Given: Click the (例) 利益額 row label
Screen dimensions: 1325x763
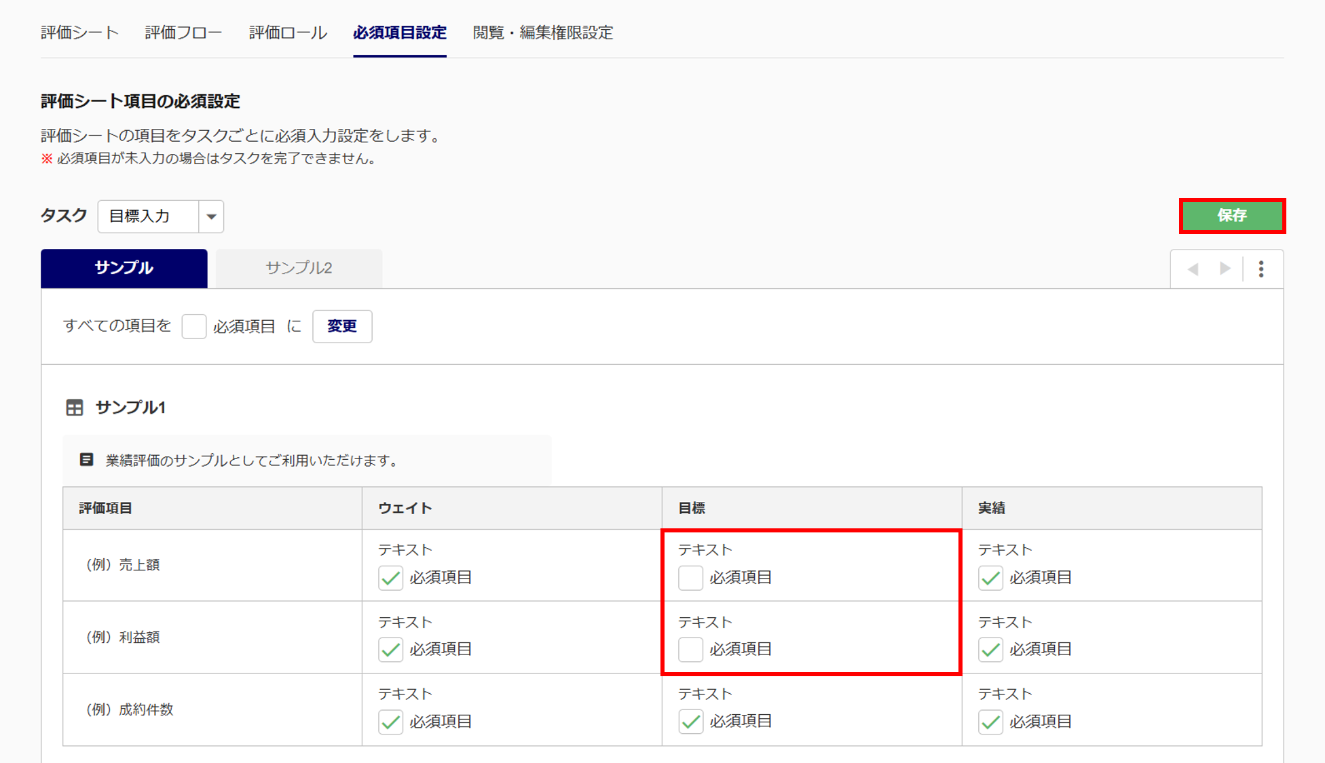Looking at the screenshot, I should 122,637.
